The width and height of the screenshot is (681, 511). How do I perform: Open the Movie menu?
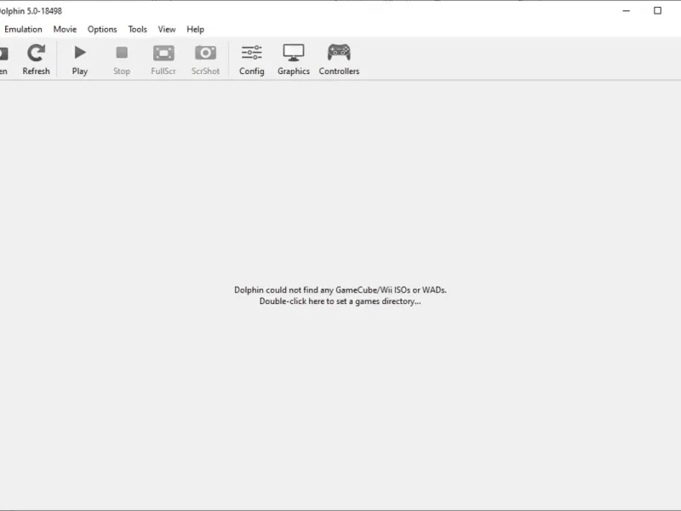(65, 29)
